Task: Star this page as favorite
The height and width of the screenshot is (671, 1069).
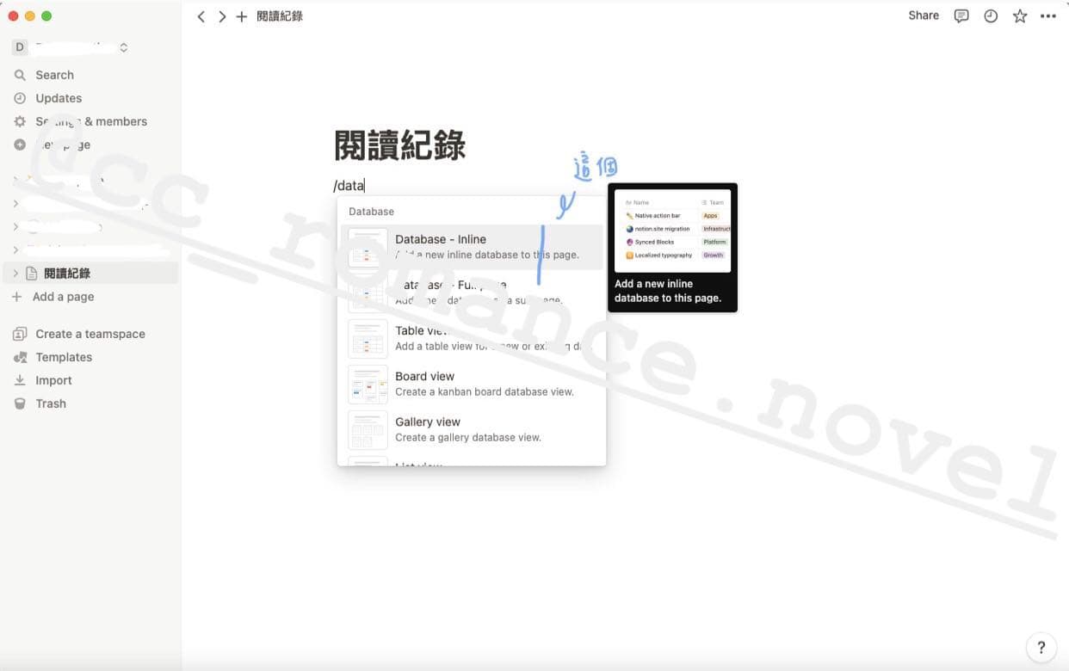Action: (x=1020, y=15)
